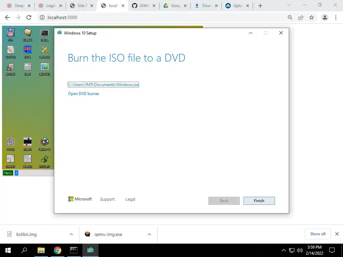Go back in Chrome browser
Screen dimensions: 343x257
[x=7, y=17]
